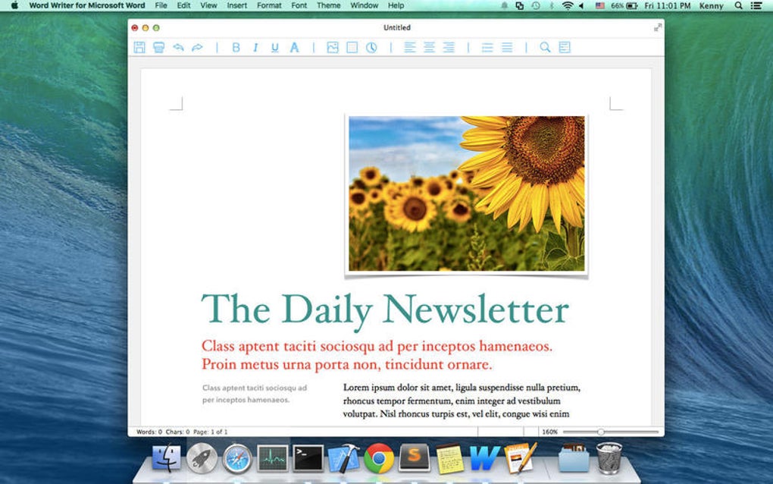Enter full screen with the window's expand arrows
The height and width of the screenshot is (484, 773).
(657, 27)
